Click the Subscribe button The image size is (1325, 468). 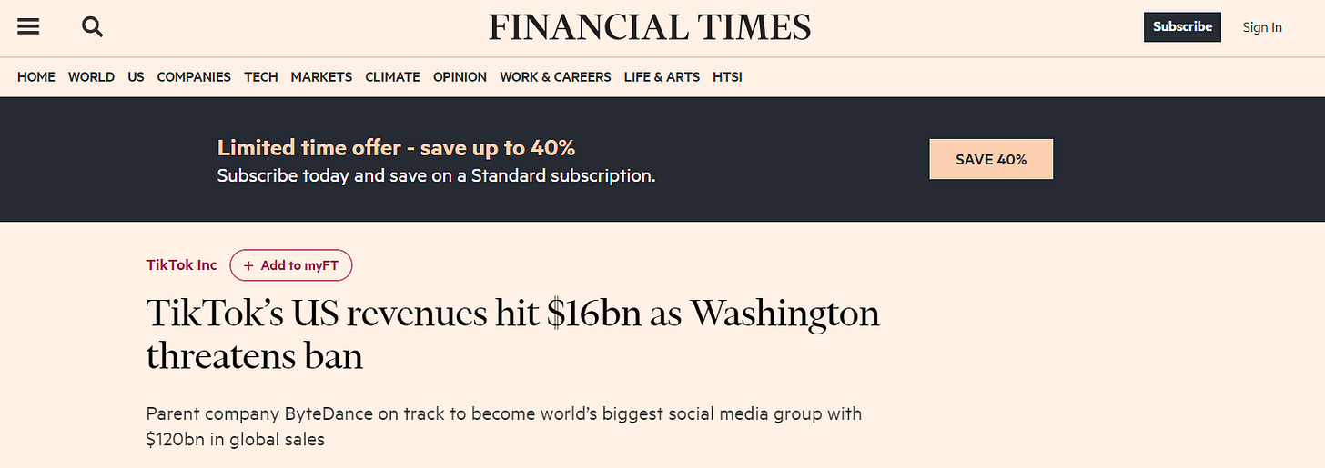1182,26
